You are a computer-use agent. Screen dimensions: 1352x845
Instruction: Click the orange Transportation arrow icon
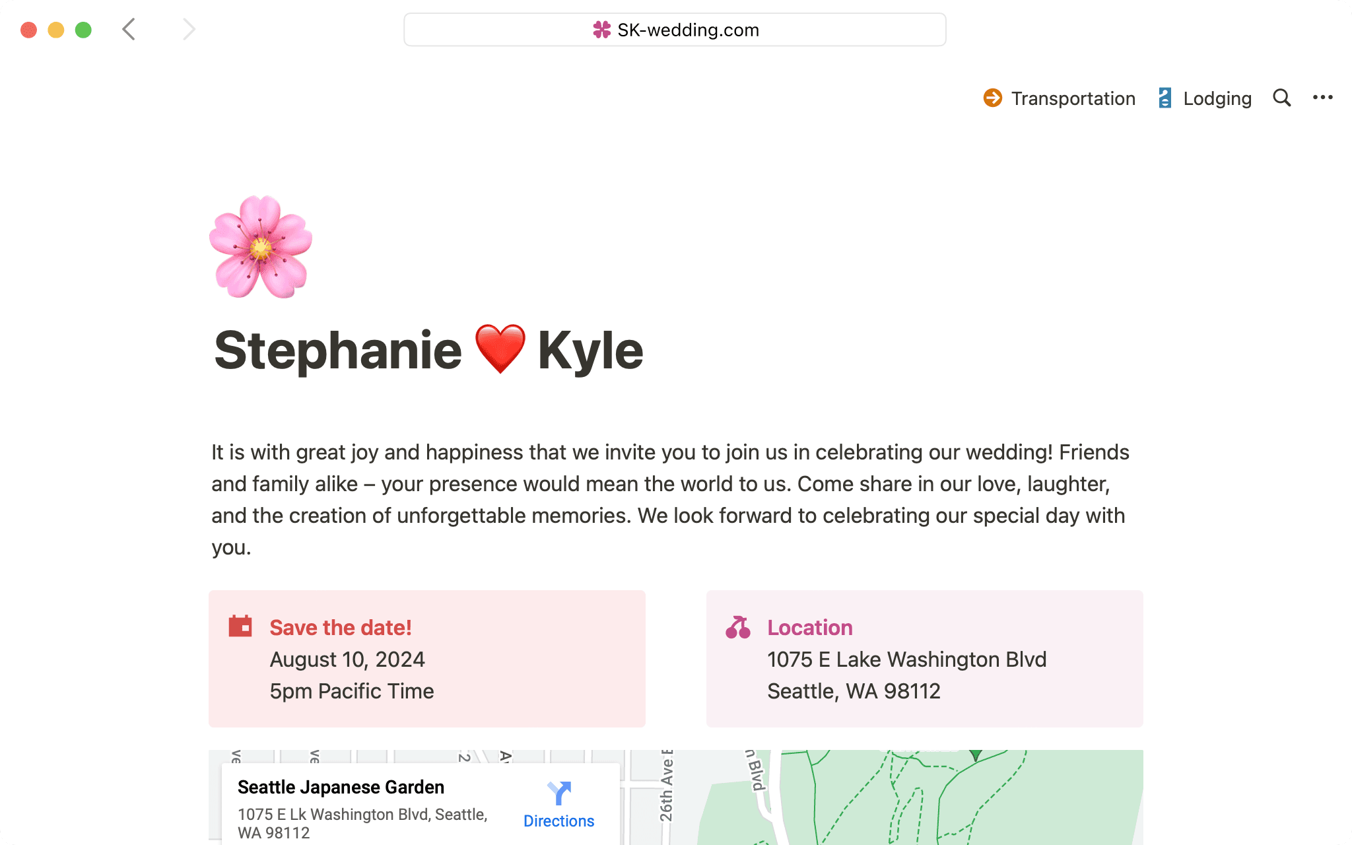pyautogui.click(x=992, y=98)
